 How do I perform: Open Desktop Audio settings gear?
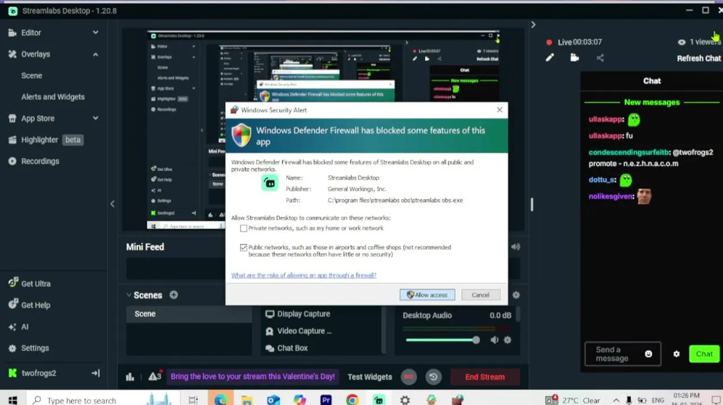507,340
